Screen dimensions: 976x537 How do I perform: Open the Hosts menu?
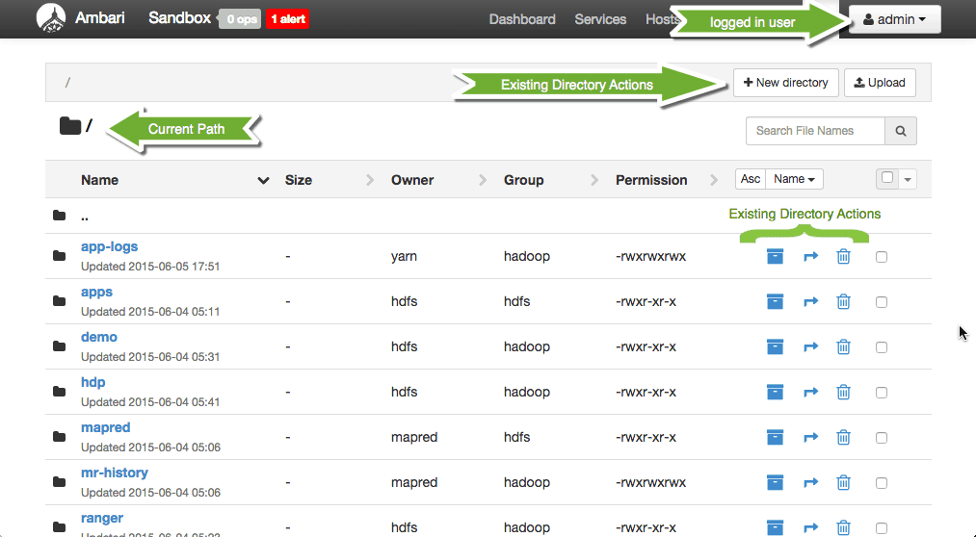[x=661, y=19]
